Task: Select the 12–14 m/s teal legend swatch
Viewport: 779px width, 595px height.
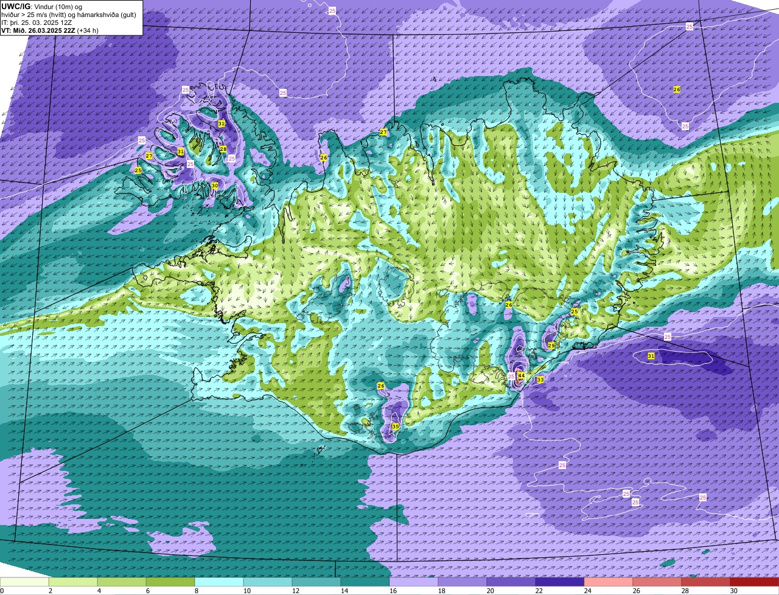Action: (x=316, y=582)
